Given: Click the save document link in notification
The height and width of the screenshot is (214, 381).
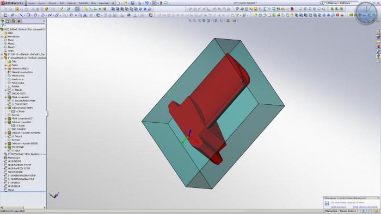Looking at the screenshot, I should pos(338,207).
